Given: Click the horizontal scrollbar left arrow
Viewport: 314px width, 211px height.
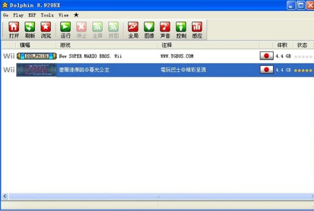Looking at the screenshot, I should (5, 196).
